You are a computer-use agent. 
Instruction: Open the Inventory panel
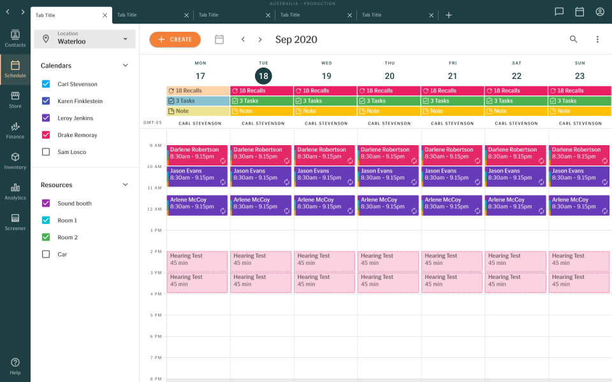click(15, 161)
